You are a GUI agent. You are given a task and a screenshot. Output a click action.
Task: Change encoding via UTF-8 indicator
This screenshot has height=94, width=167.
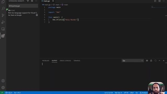(x=126, y=93)
